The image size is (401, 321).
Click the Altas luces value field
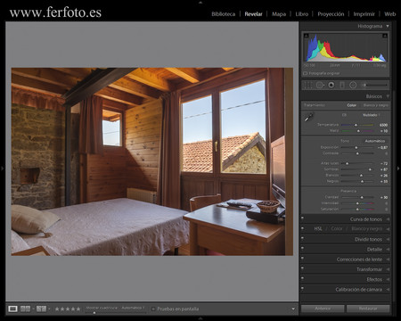[x=384, y=164]
